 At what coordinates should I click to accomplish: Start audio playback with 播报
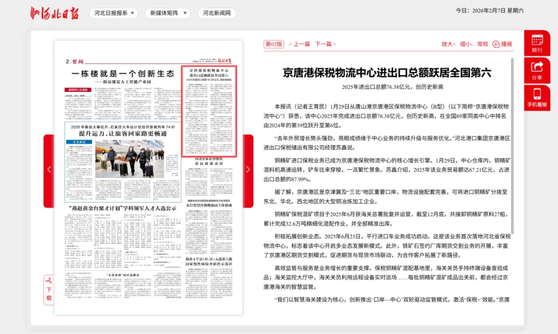(502, 44)
